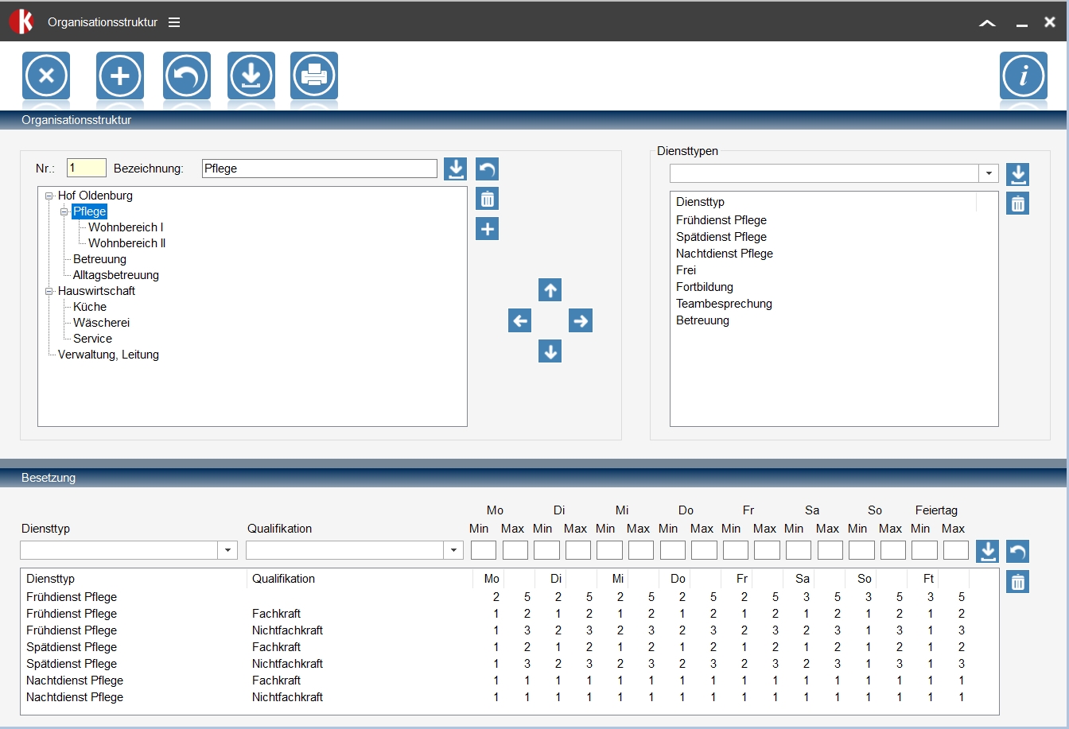Select Nachtdienst Pflege Nichtfachkraft row
This screenshot has width=1069, height=729.
coord(509,697)
